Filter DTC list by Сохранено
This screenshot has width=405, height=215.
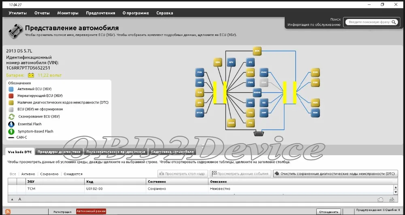[x=49, y=174]
